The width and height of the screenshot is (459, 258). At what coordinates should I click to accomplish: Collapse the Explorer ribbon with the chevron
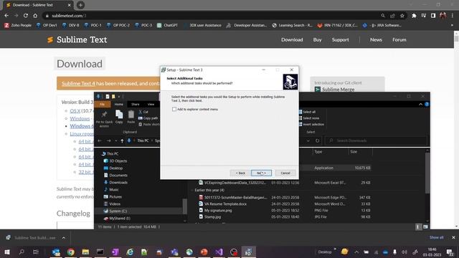(x=421, y=105)
